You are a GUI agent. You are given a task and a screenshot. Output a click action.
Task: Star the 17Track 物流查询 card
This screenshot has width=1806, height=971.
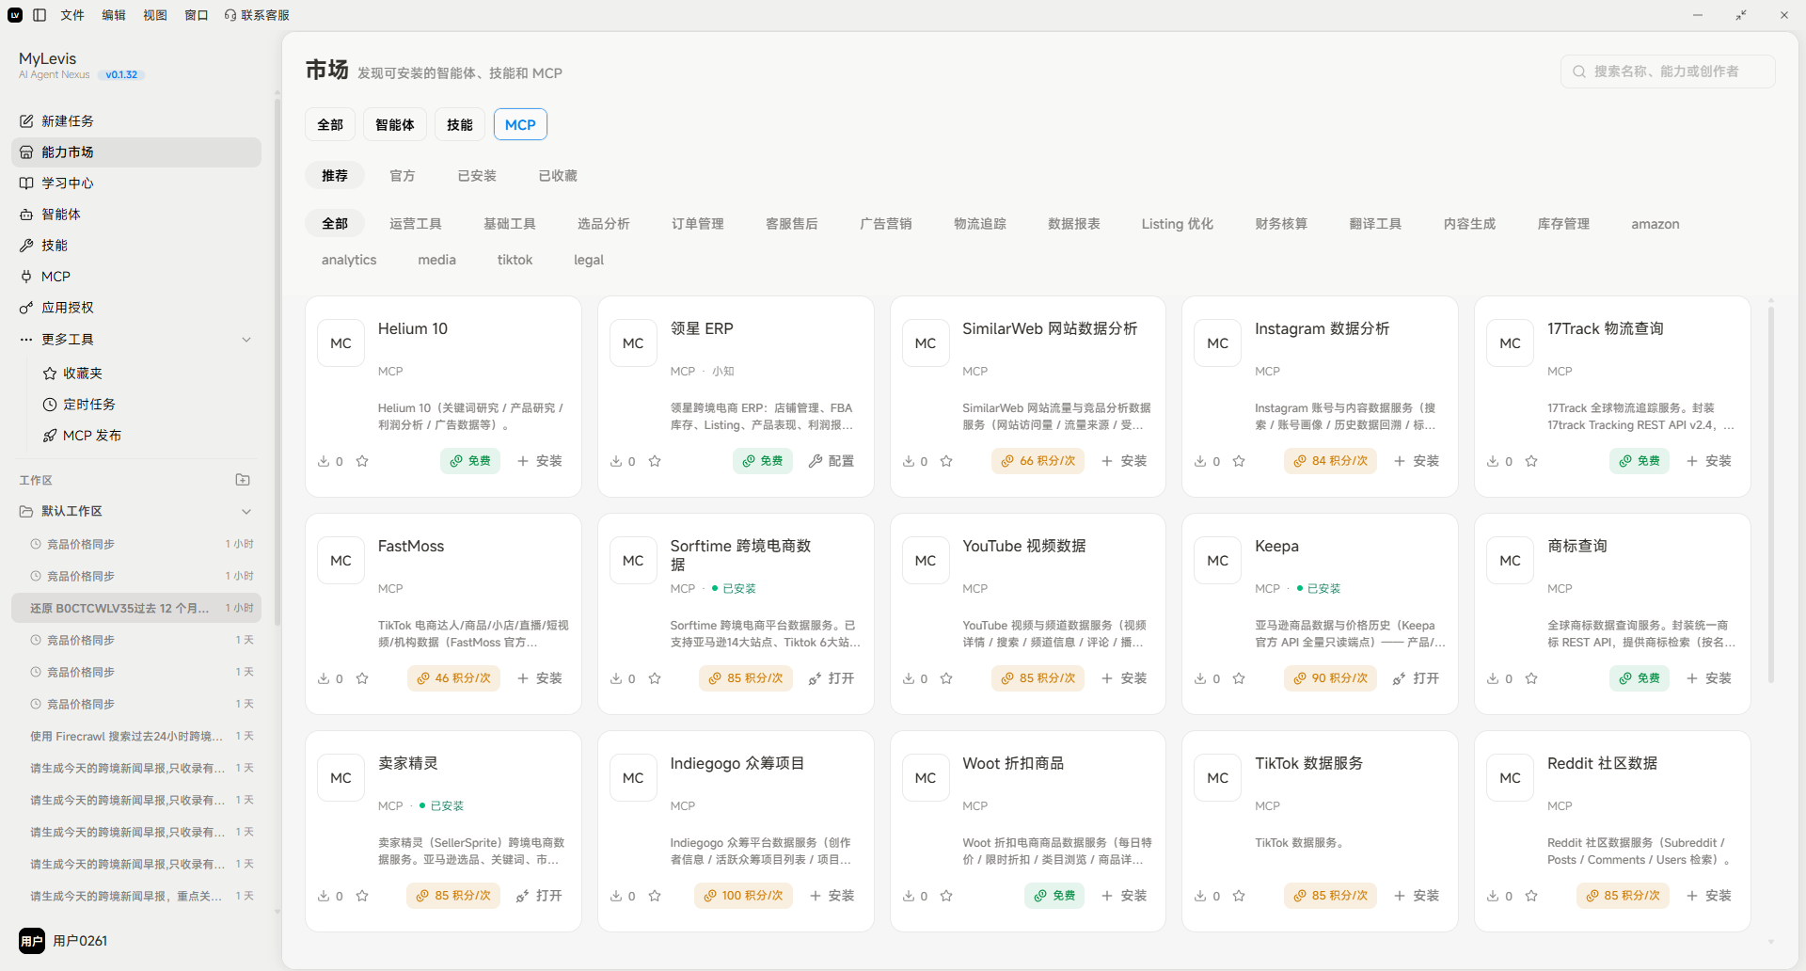1531,461
